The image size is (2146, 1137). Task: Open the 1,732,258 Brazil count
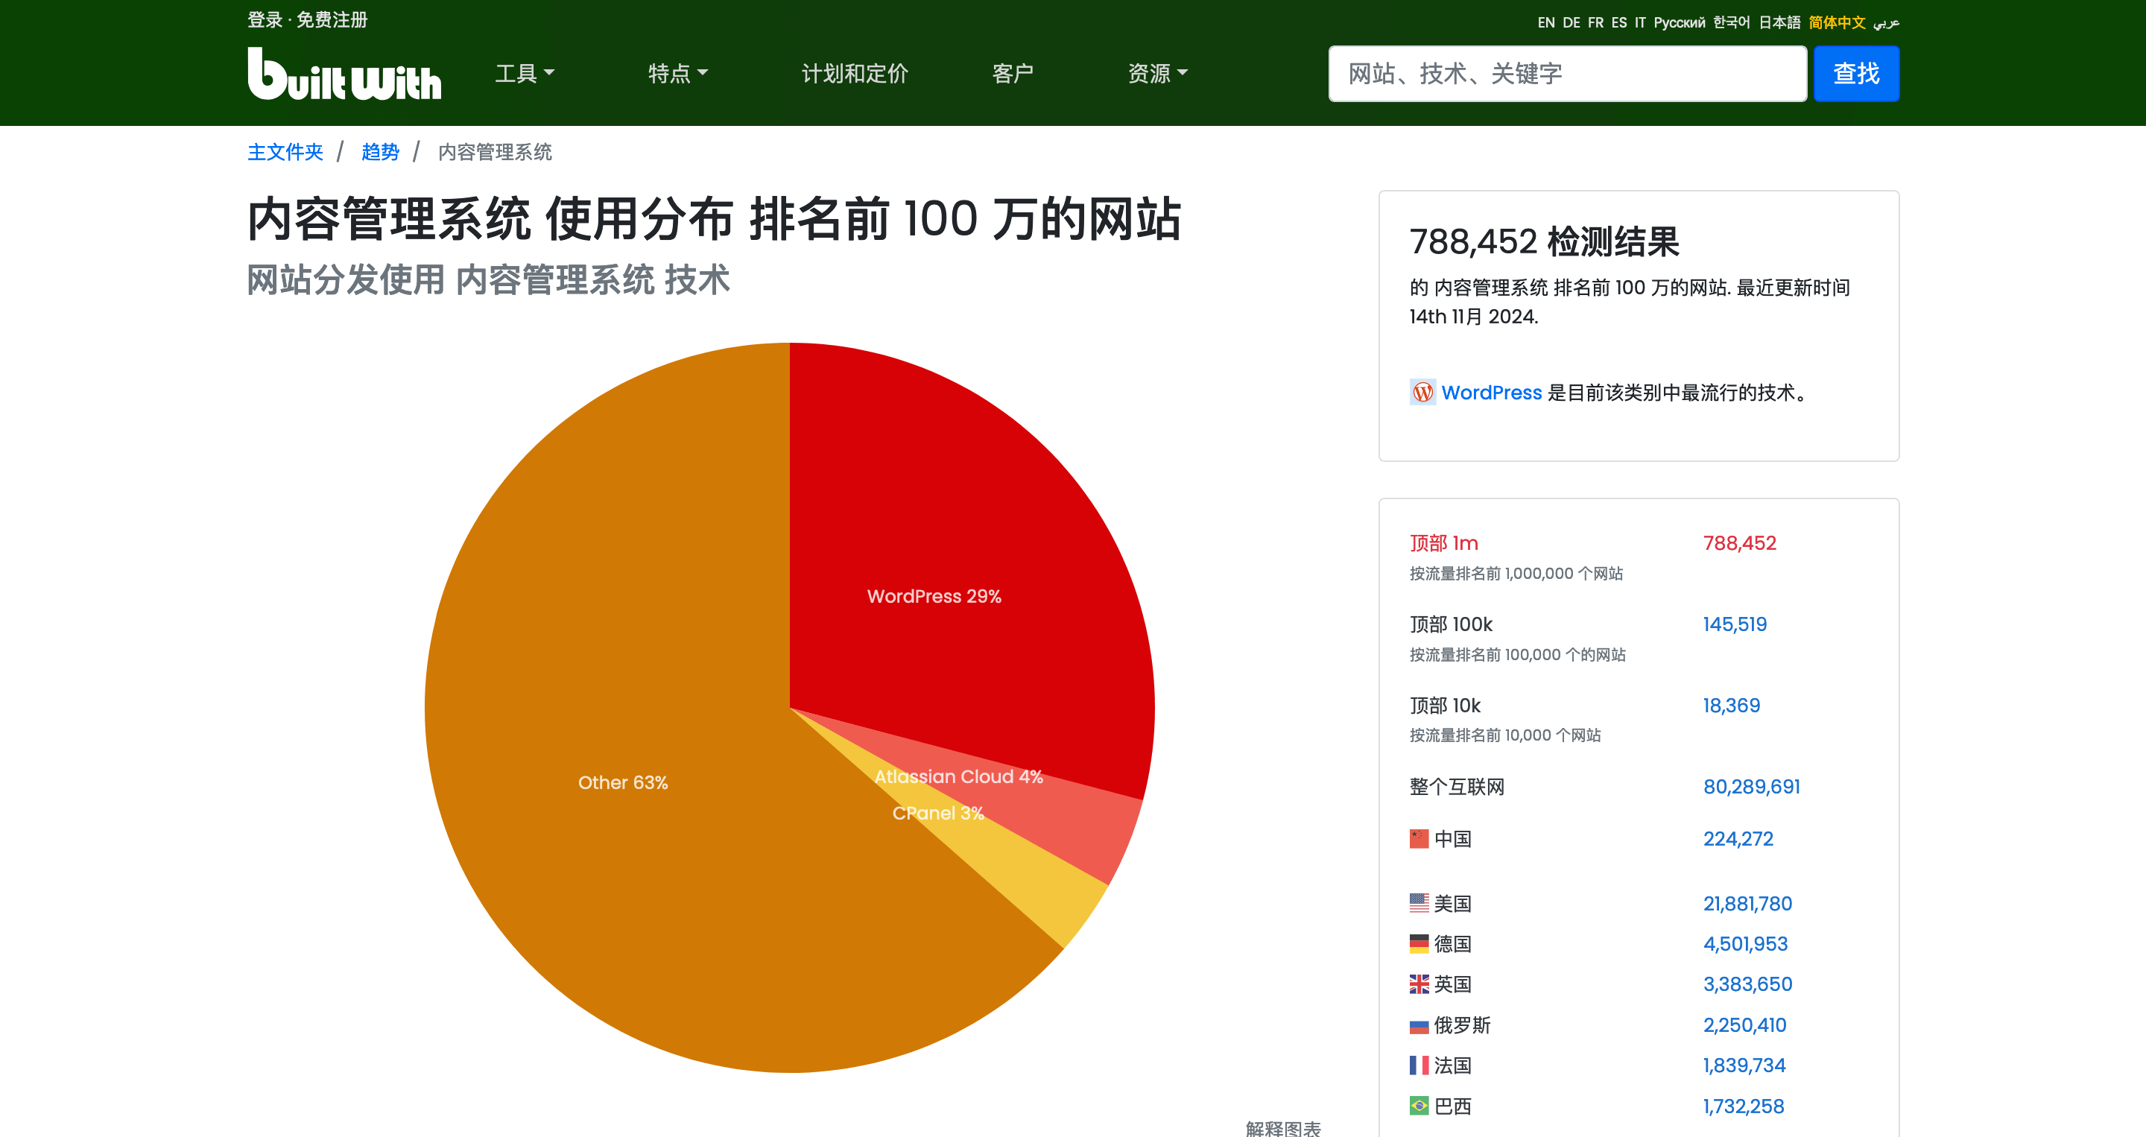(1743, 1106)
